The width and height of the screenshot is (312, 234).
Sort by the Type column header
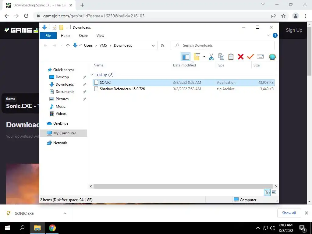click(221, 65)
